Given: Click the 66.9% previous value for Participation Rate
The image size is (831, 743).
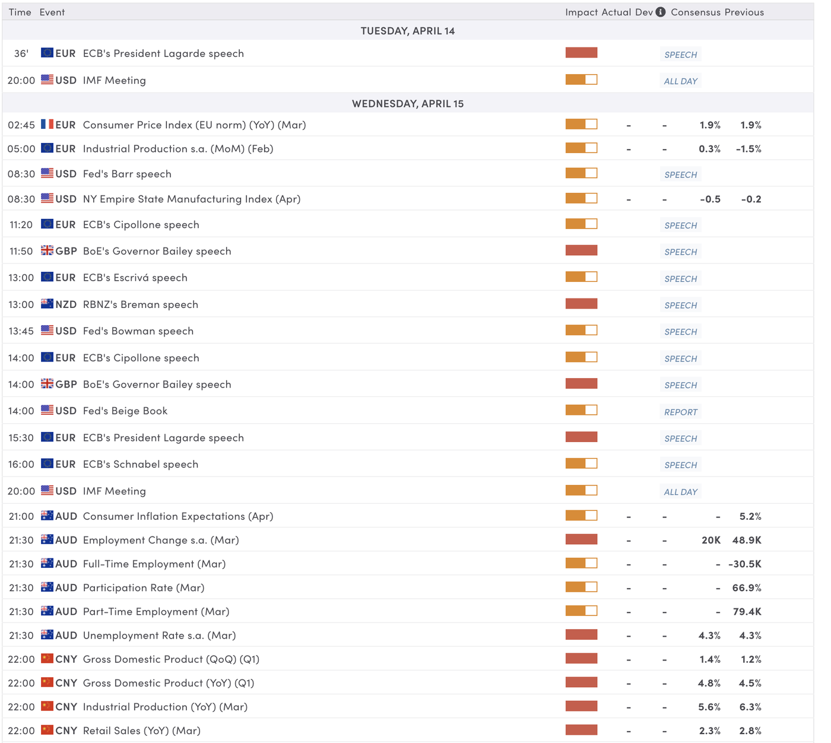Looking at the screenshot, I should click(747, 588).
